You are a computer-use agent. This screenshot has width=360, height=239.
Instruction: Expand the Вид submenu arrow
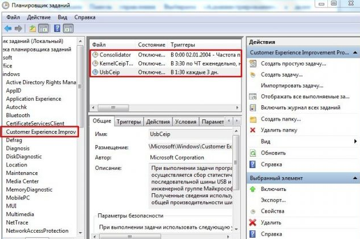[x=355, y=141]
